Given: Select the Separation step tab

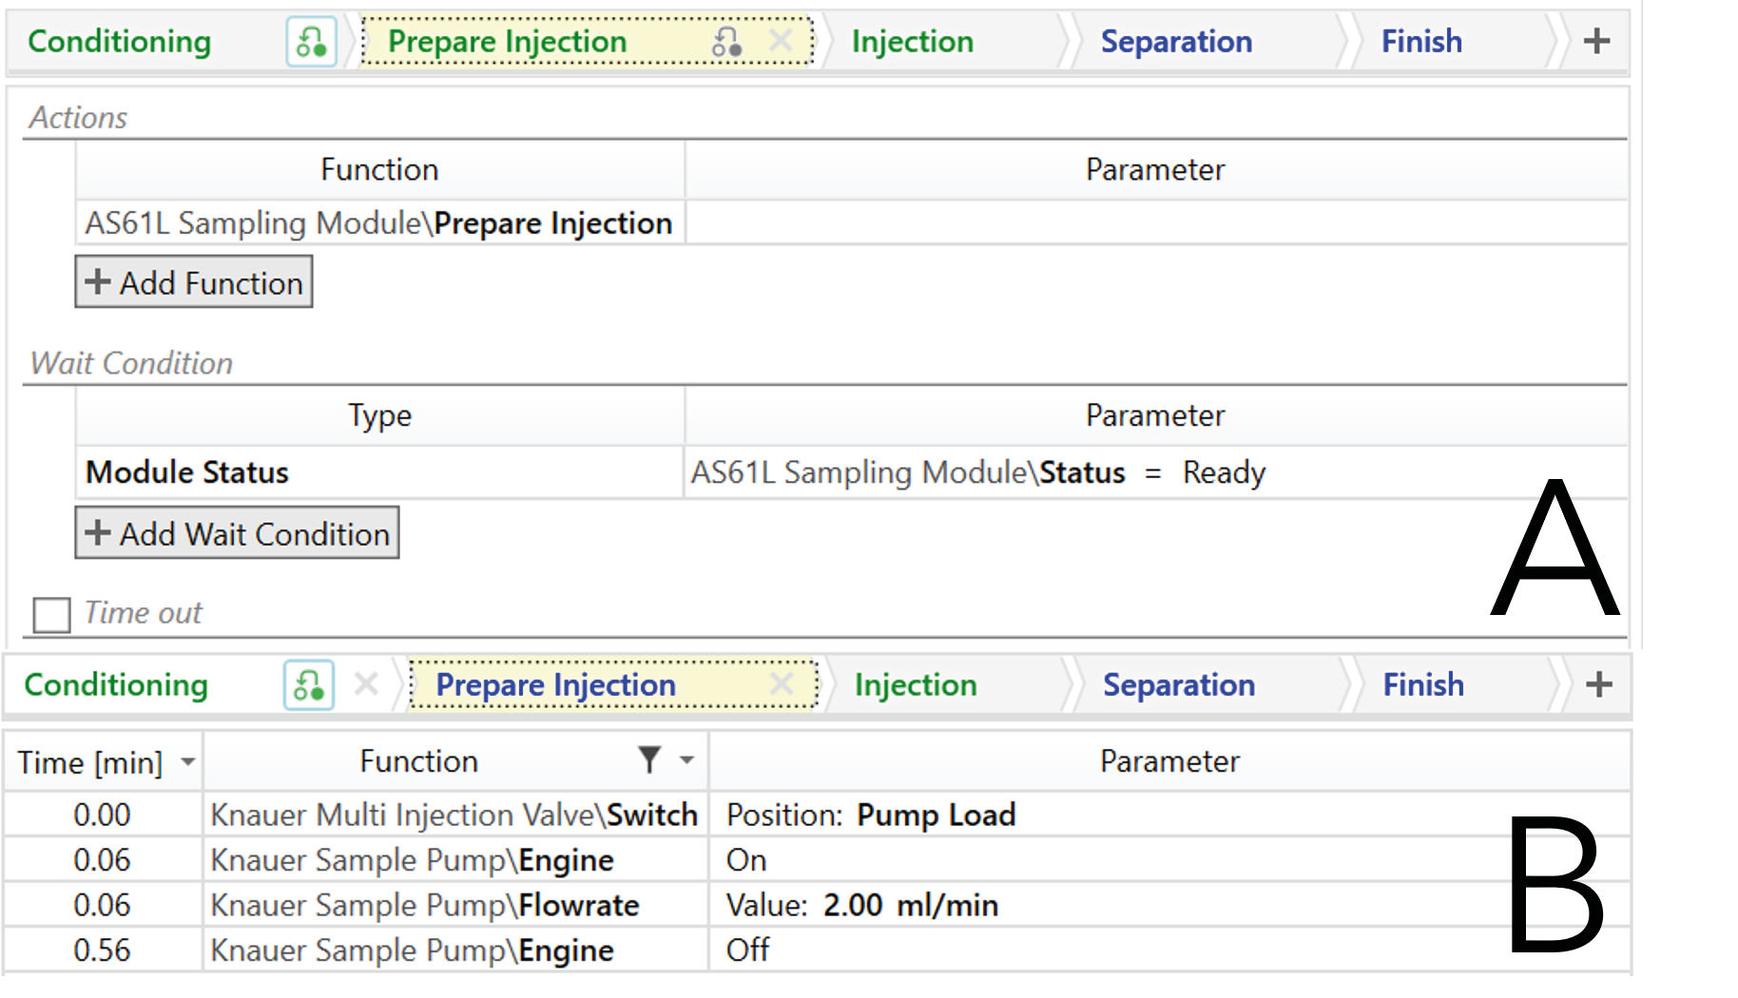Looking at the screenshot, I should 1177,41.
